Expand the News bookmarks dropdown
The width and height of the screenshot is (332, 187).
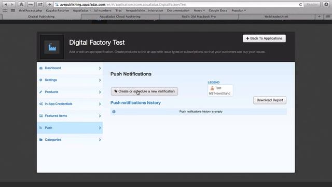(x=199, y=10)
